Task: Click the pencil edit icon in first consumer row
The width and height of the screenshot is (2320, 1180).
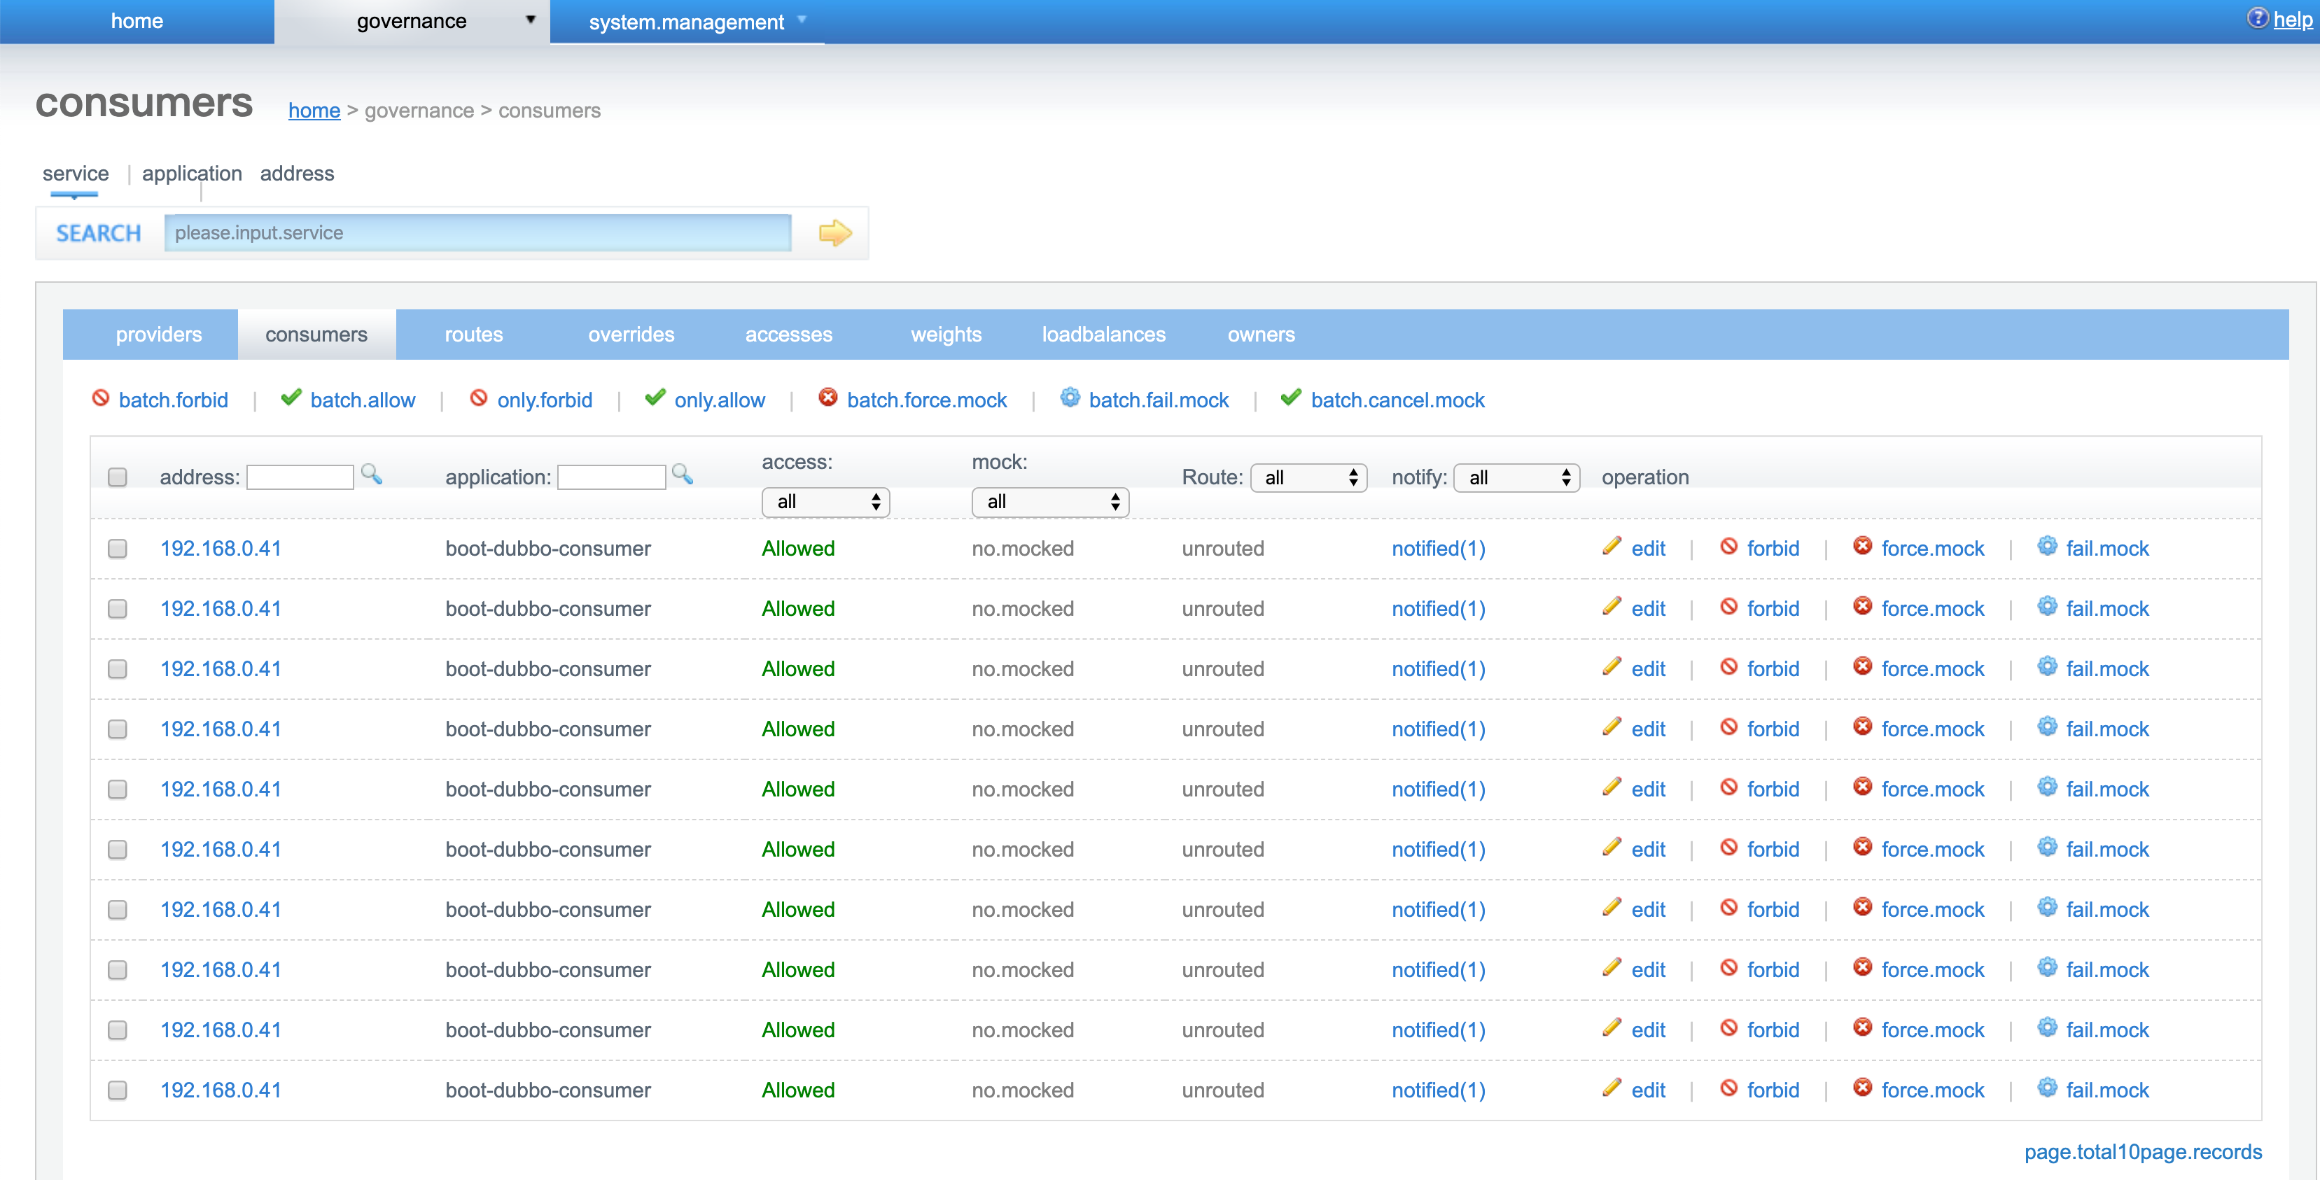Action: point(1612,547)
